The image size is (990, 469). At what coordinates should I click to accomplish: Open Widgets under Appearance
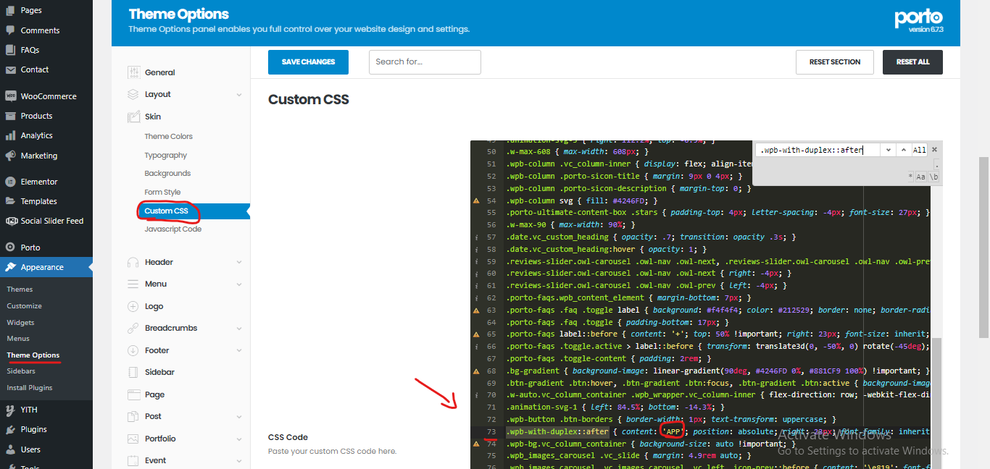pyautogui.click(x=20, y=323)
